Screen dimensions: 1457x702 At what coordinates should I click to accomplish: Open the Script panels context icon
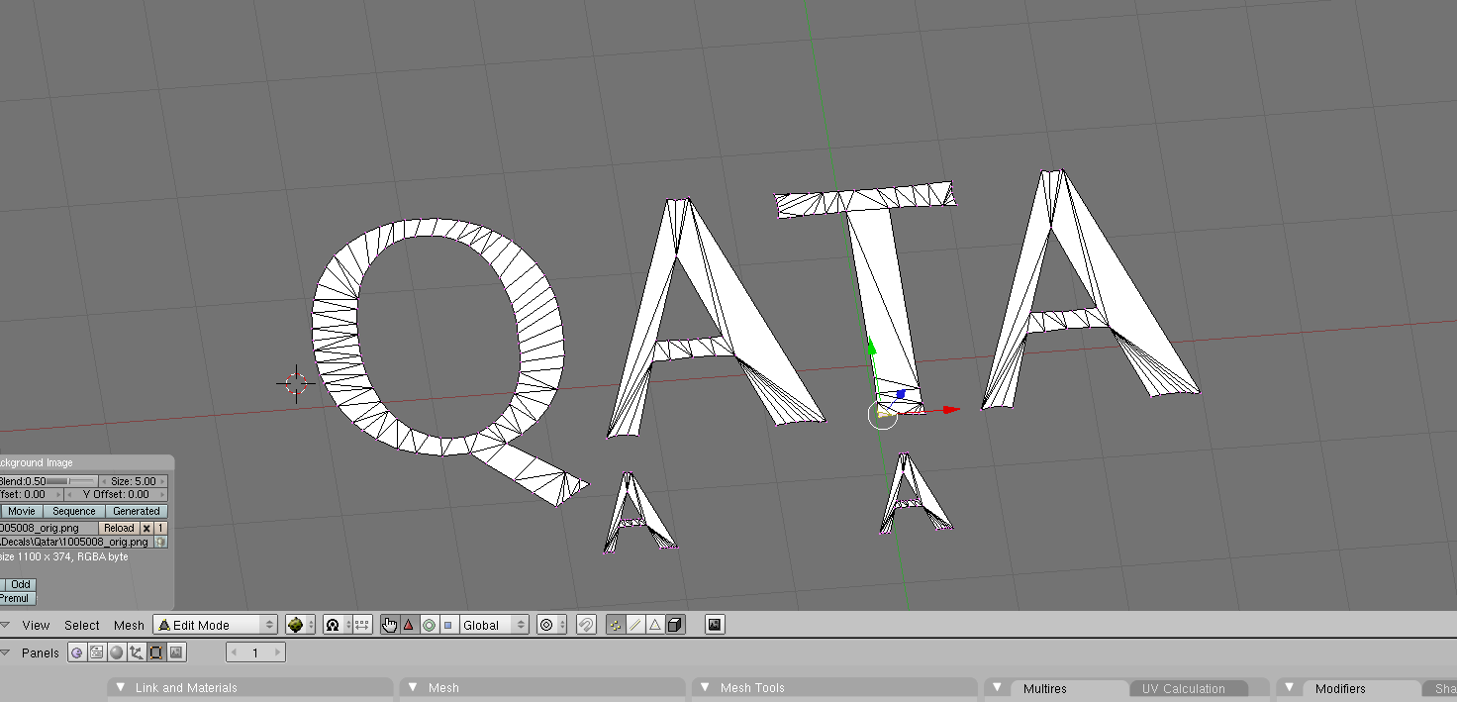coord(96,652)
